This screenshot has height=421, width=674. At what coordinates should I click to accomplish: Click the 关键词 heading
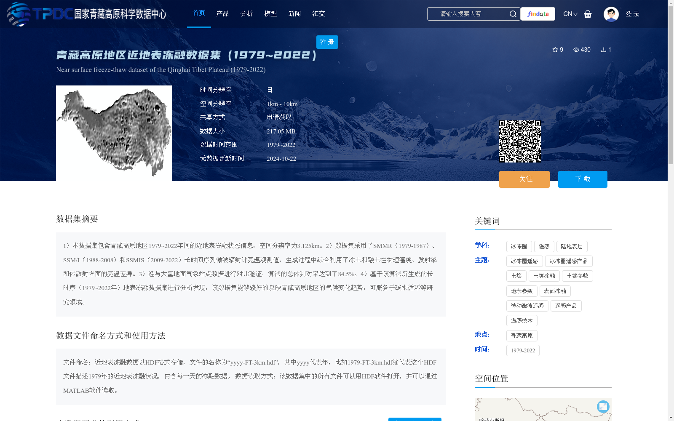pos(487,221)
